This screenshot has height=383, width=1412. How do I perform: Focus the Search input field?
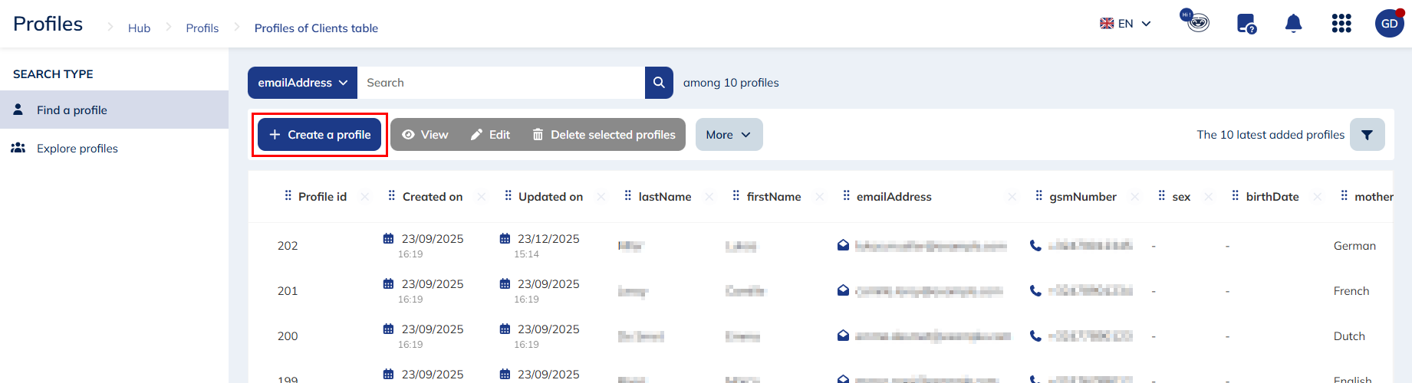pos(501,83)
